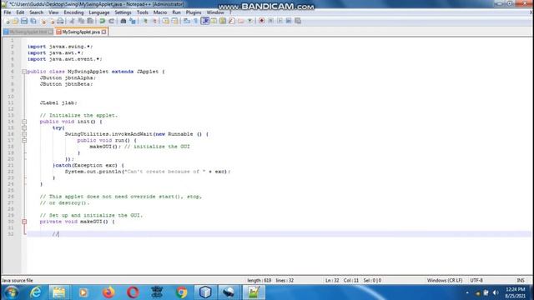Open the Language menu
The width and height of the screenshot is (534, 300).
(x=99, y=12)
